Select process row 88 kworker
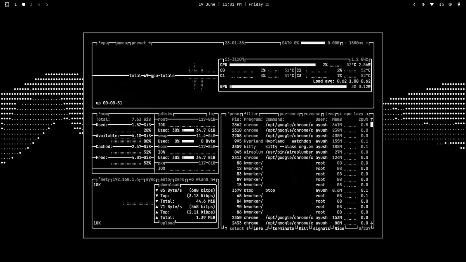The image size is (466, 262). tap(300, 163)
